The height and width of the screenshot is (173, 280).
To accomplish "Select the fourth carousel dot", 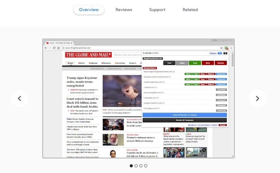I will coord(146,166).
